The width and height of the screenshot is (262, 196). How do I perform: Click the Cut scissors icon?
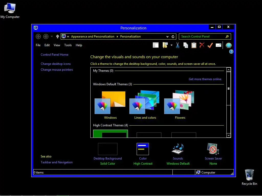(x=178, y=45)
